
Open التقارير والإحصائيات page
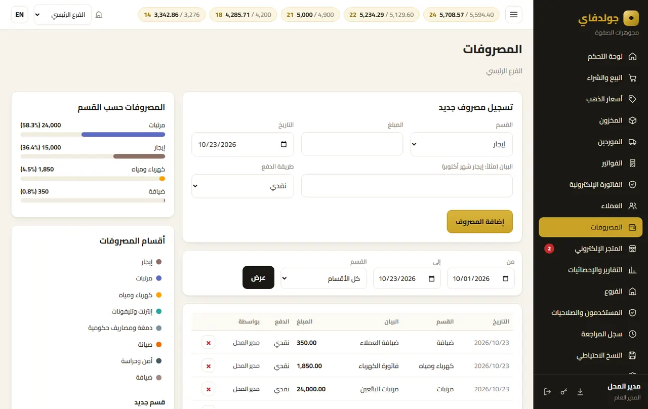click(x=590, y=270)
